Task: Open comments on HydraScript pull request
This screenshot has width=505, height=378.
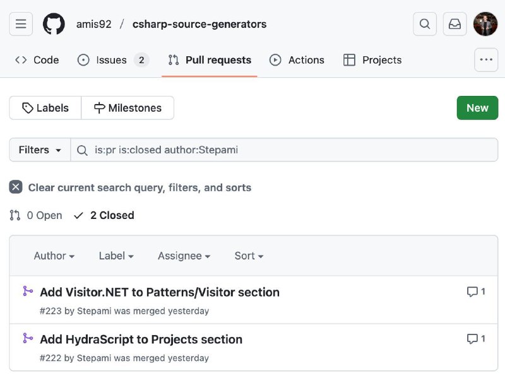Action: point(477,339)
